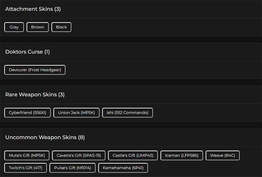Click the (8) count beside Uncommon Weapon Skins
The height and width of the screenshot is (177, 262).
[x=81, y=137]
